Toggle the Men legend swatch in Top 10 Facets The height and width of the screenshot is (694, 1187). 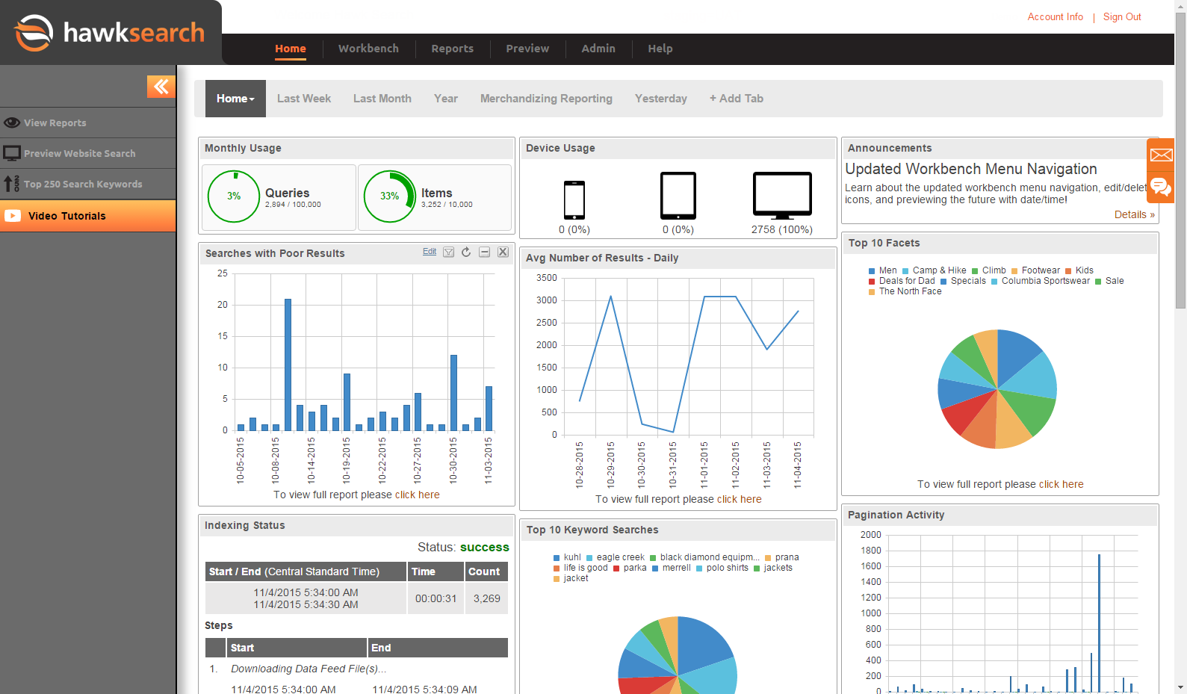[872, 271]
